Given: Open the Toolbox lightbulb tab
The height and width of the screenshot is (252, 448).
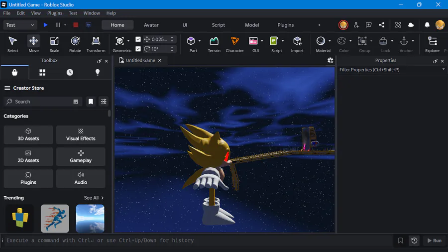Looking at the screenshot, I should (98, 73).
